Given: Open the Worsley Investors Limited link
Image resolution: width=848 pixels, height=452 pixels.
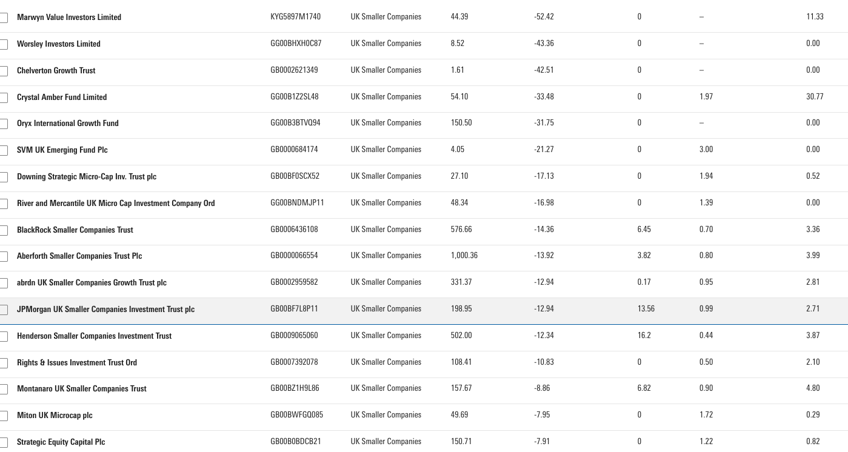Looking at the screenshot, I should point(59,44).
